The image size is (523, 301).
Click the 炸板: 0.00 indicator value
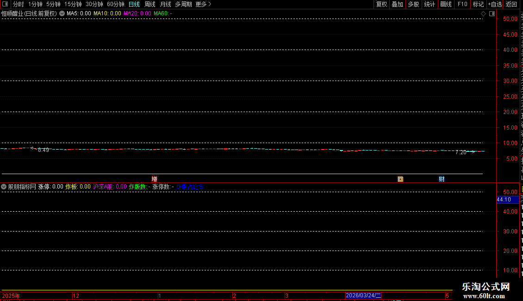78,187
